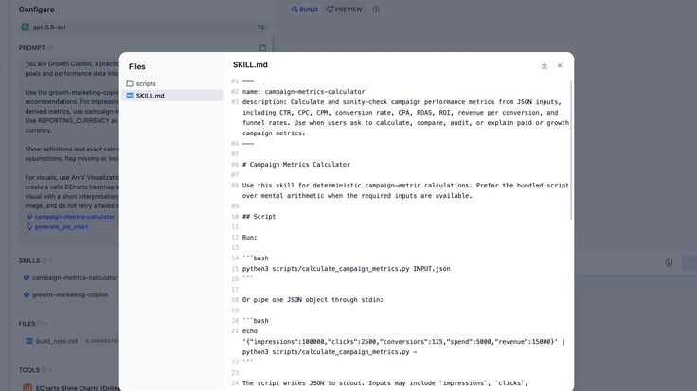Click the prompt text area starting 'You are Growth Copilot'
Screen dimensions: 697x391
coord(72,135)
